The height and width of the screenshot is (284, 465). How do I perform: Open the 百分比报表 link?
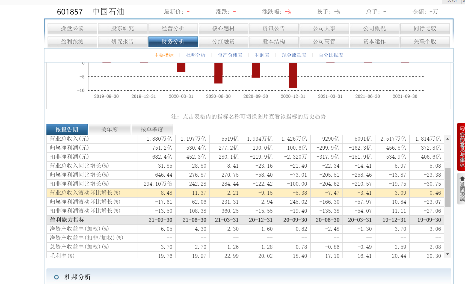[x=331, y=55]
